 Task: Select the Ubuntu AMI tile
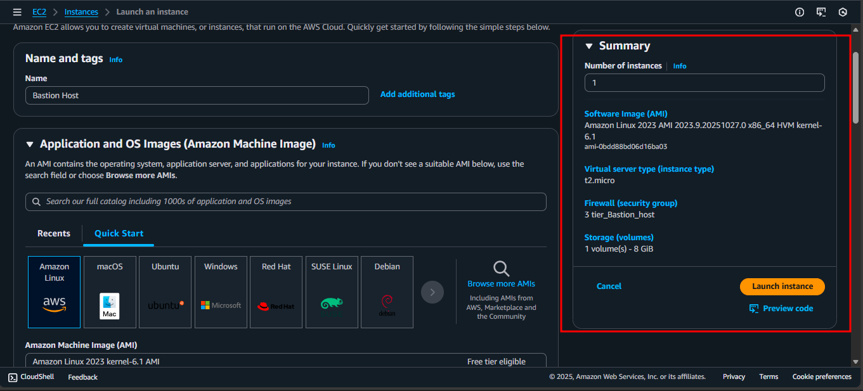pyautogui.click(x=165, y=292)
